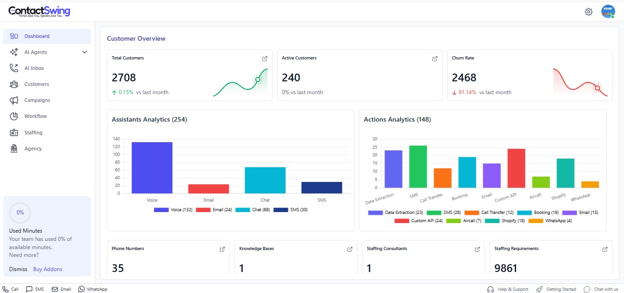Open the Customers sidebar menu item
The image size is (624, 293).
pos(37,84)
